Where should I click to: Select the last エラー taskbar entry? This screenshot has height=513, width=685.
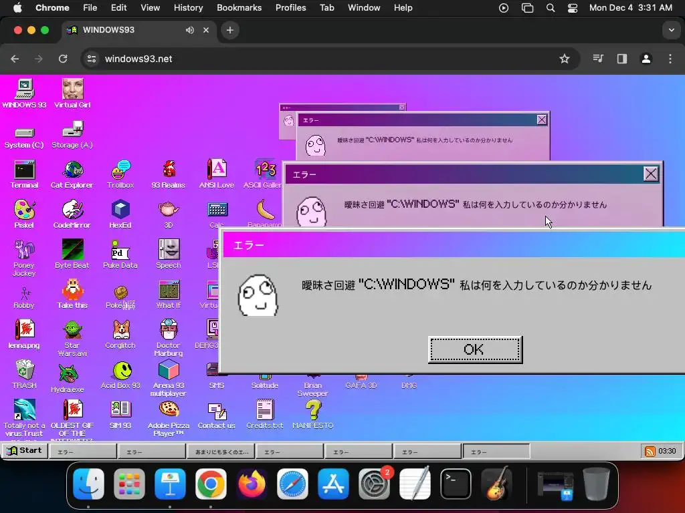point(496,452)
